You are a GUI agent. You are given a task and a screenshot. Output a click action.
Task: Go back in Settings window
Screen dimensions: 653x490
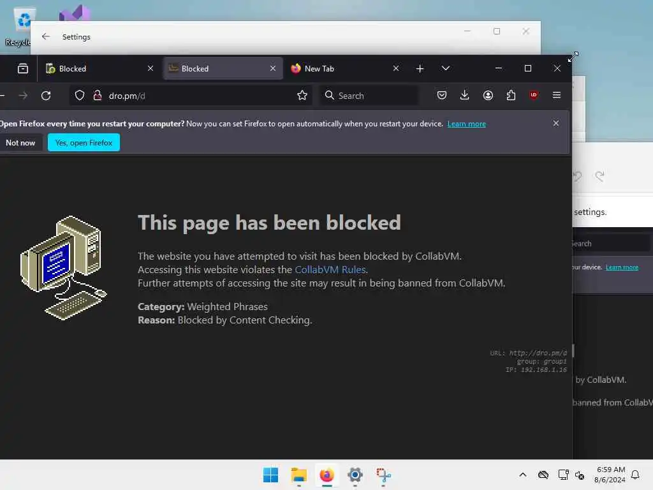pos(46,36)
